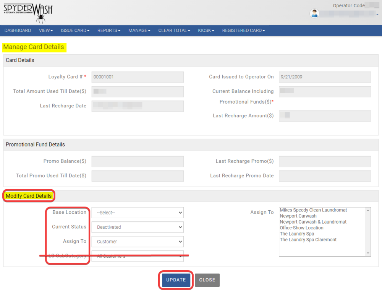The height and width of the screenshot is (294, 382).
Task: Click the Assign To list scroll-up arrow
Action: (368, 210)
